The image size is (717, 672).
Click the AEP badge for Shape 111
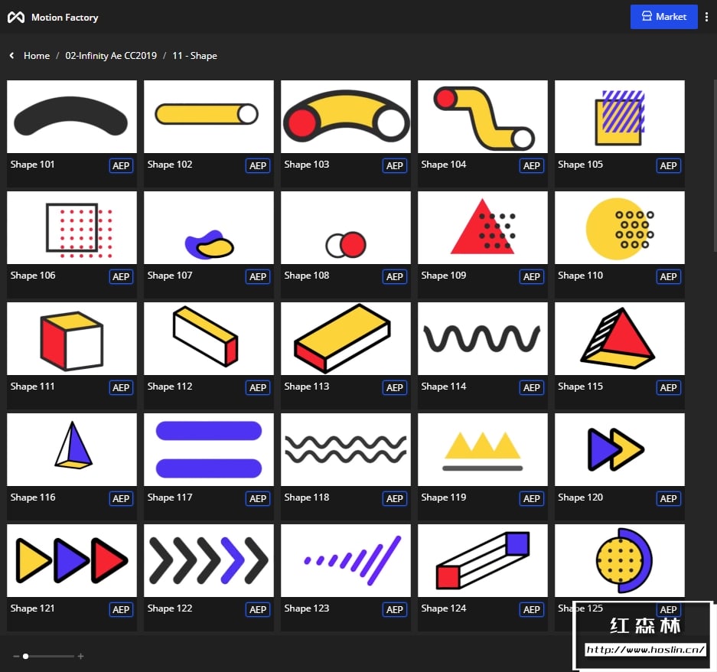[121, 387]
